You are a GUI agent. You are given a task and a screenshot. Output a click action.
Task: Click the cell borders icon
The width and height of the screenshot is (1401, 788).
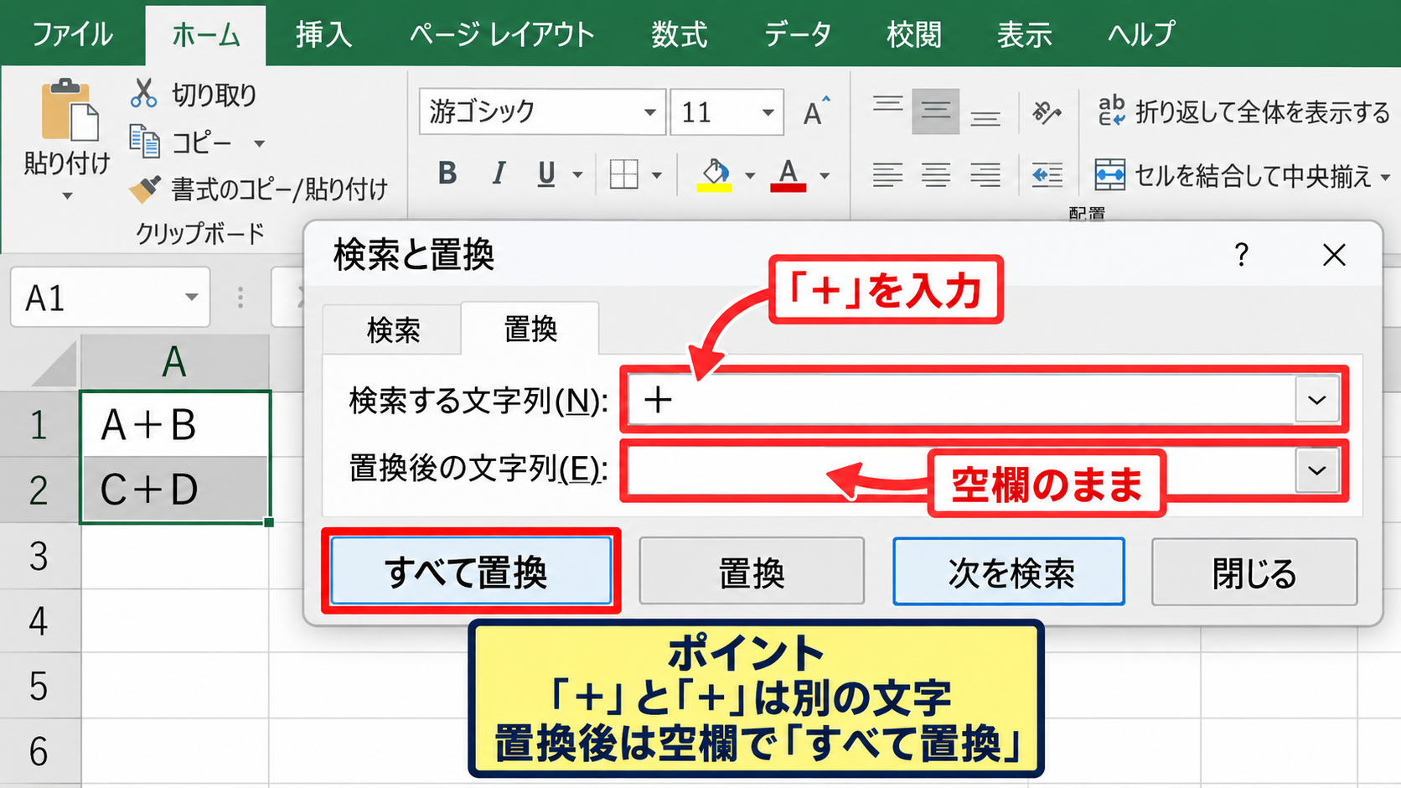tap(624, 174)
